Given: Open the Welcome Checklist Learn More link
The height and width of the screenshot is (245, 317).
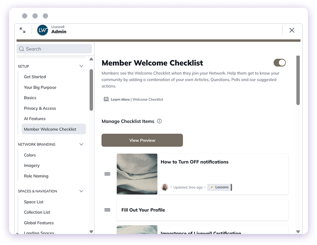Looking at the screenshot, I should (x=148, y=99).
